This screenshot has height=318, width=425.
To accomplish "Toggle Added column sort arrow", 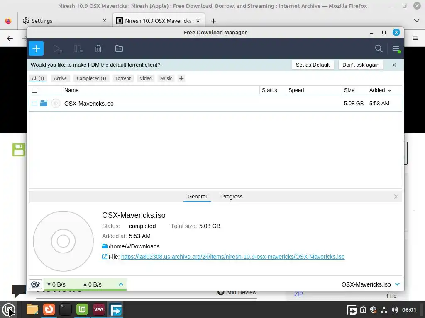I will coord(390,91).
